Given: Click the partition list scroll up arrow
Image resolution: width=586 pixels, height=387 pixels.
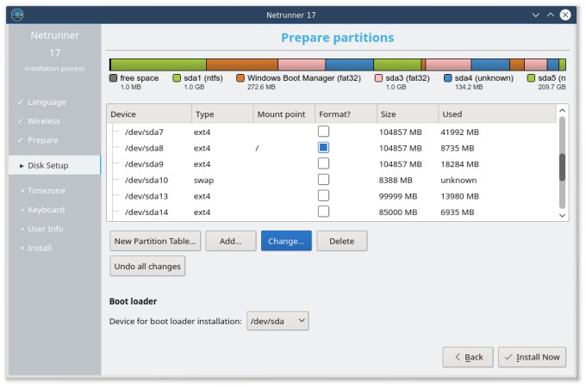Looking at the screenshot, I should coord(562,111).
